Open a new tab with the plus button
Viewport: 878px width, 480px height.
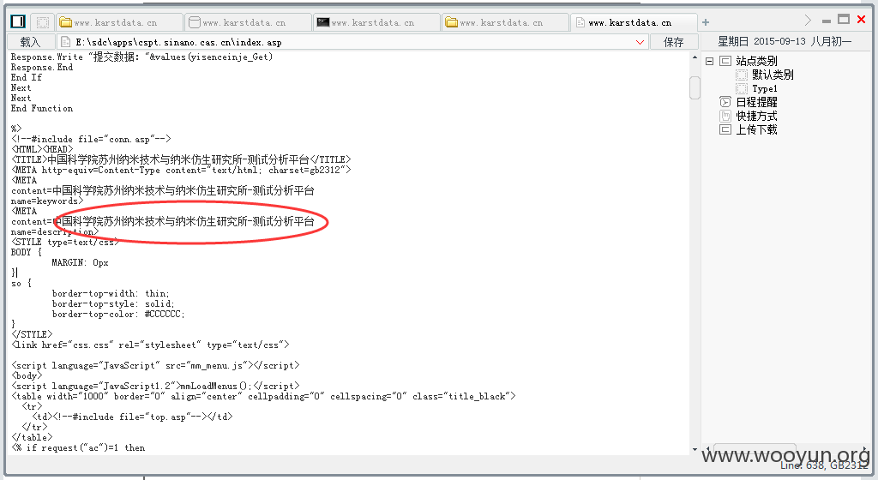(x=706, y=22)
